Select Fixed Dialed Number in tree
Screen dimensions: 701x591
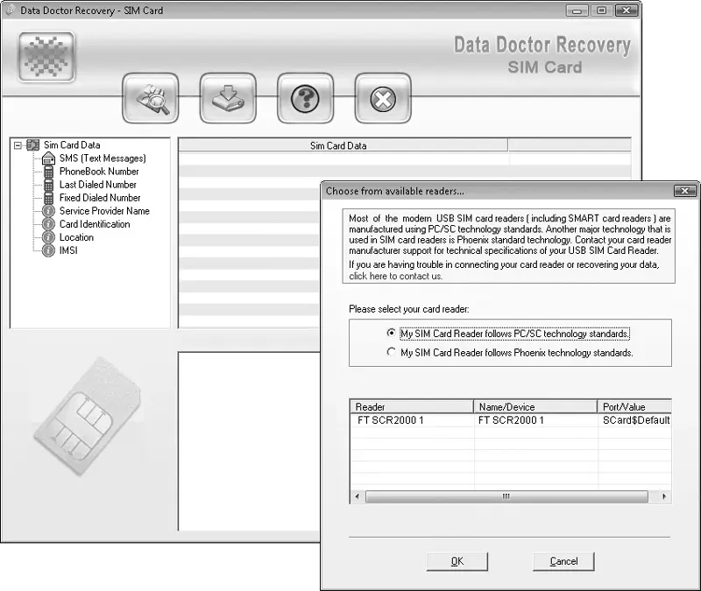click(99, 198)
